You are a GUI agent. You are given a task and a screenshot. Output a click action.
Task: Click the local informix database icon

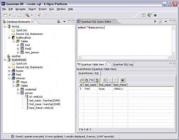coord(9,60)
